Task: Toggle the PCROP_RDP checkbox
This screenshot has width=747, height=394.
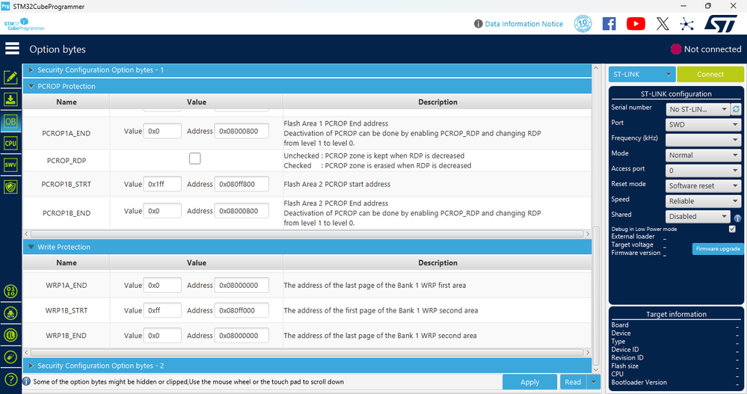Action: tap(195, 158)
